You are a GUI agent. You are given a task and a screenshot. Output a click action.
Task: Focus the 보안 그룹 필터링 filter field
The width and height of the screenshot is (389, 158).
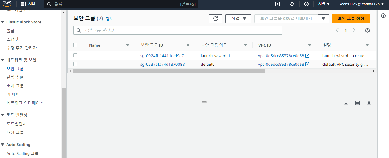pyautogui.click(x=178, y=30)
